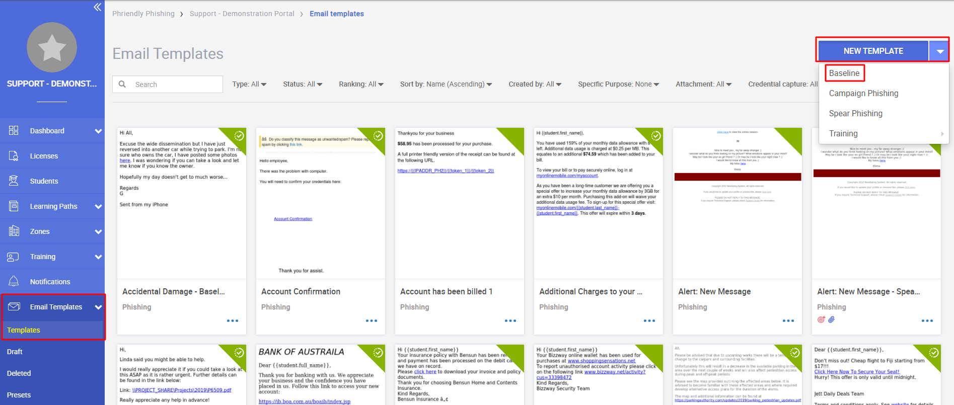Open the Attachment: All dropdown
This screenshot has width=954, height=405.
(x=703, y=84)
